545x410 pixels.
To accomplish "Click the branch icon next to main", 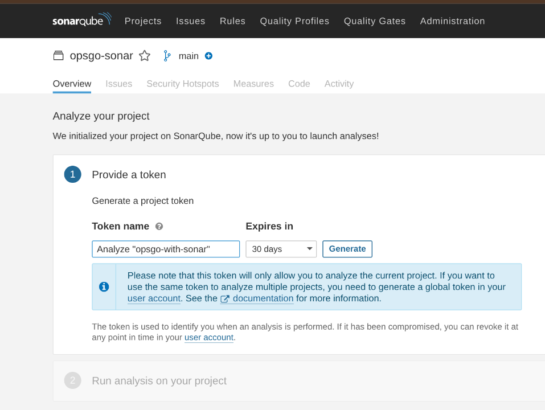I will (x=167, y=56).
